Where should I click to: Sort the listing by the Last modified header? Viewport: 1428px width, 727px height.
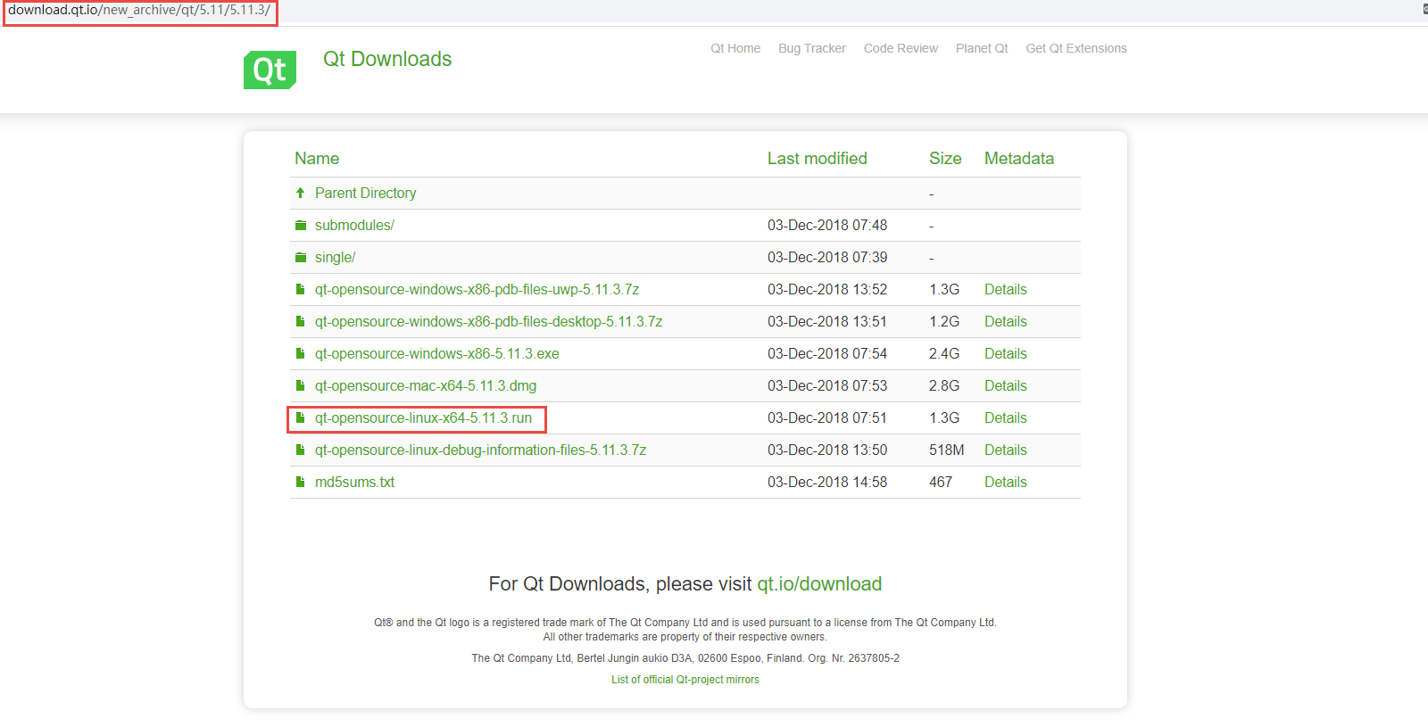818,158
